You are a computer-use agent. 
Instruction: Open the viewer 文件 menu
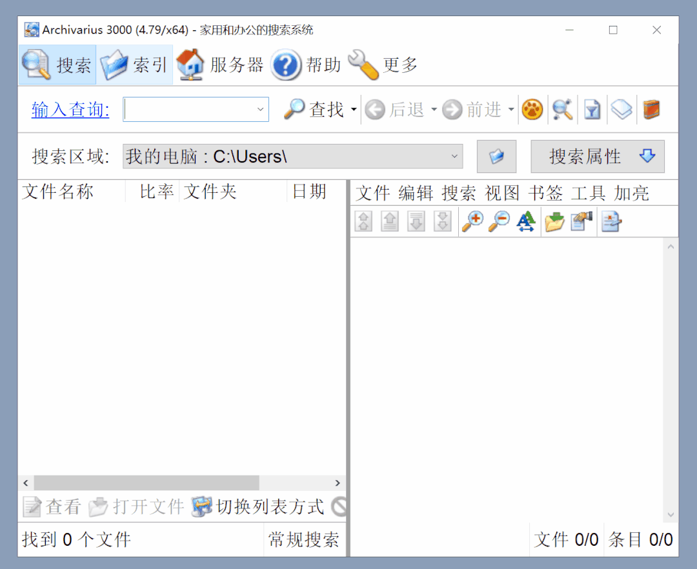[x=373, y=194]
